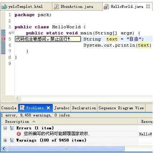Close the HelloWorld.java editor tab
154x153 pixels.
tap(148, 6)
